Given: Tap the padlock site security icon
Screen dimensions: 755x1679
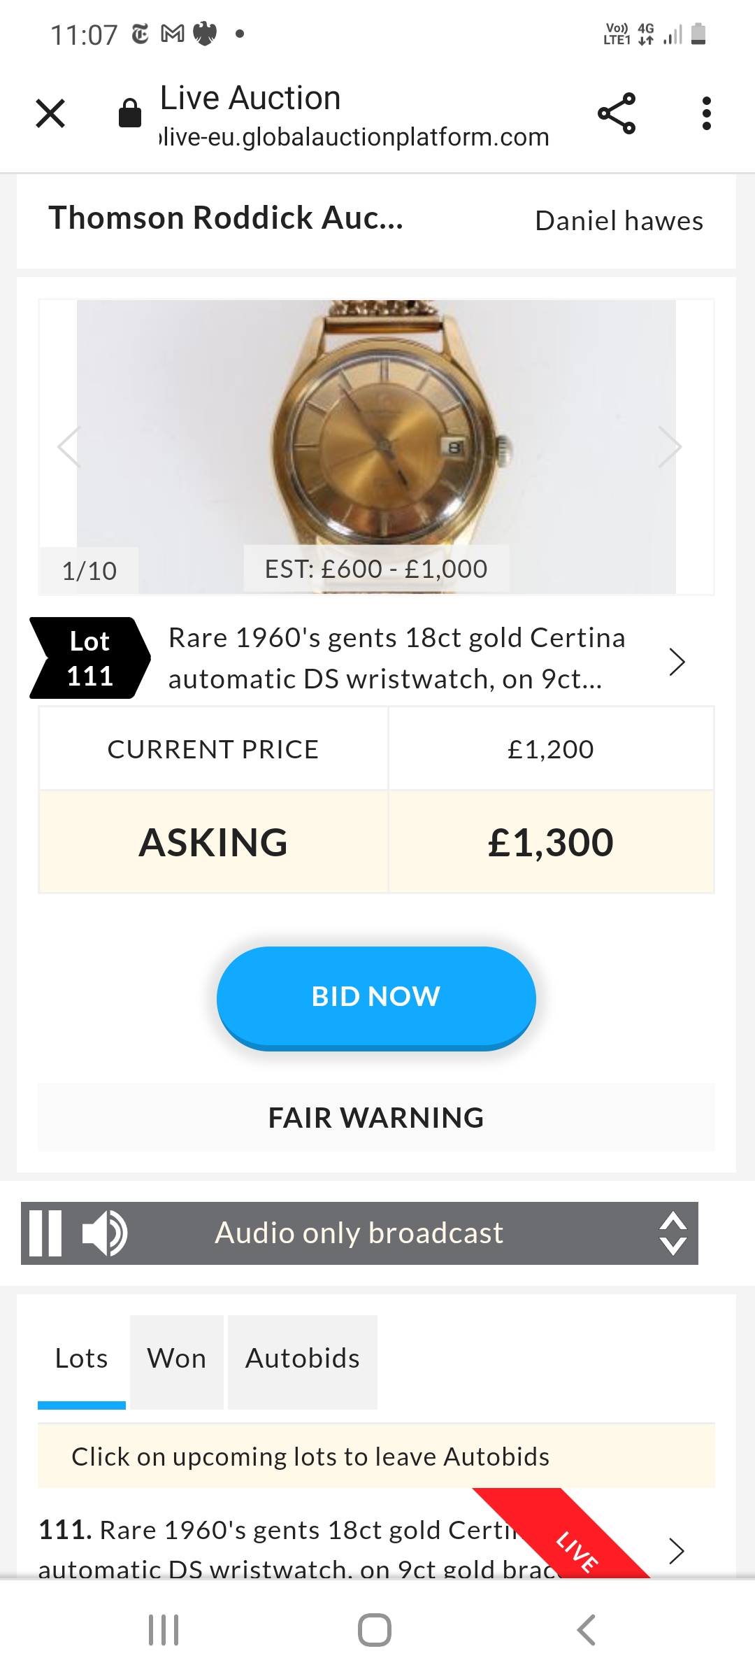Looking at the screenshot, I should (x=130, y=113).
